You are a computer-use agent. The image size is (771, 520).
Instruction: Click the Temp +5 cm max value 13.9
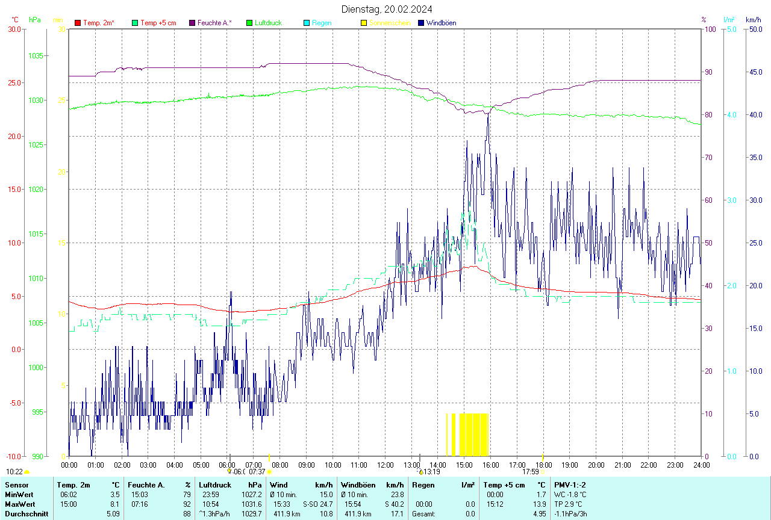539,504
